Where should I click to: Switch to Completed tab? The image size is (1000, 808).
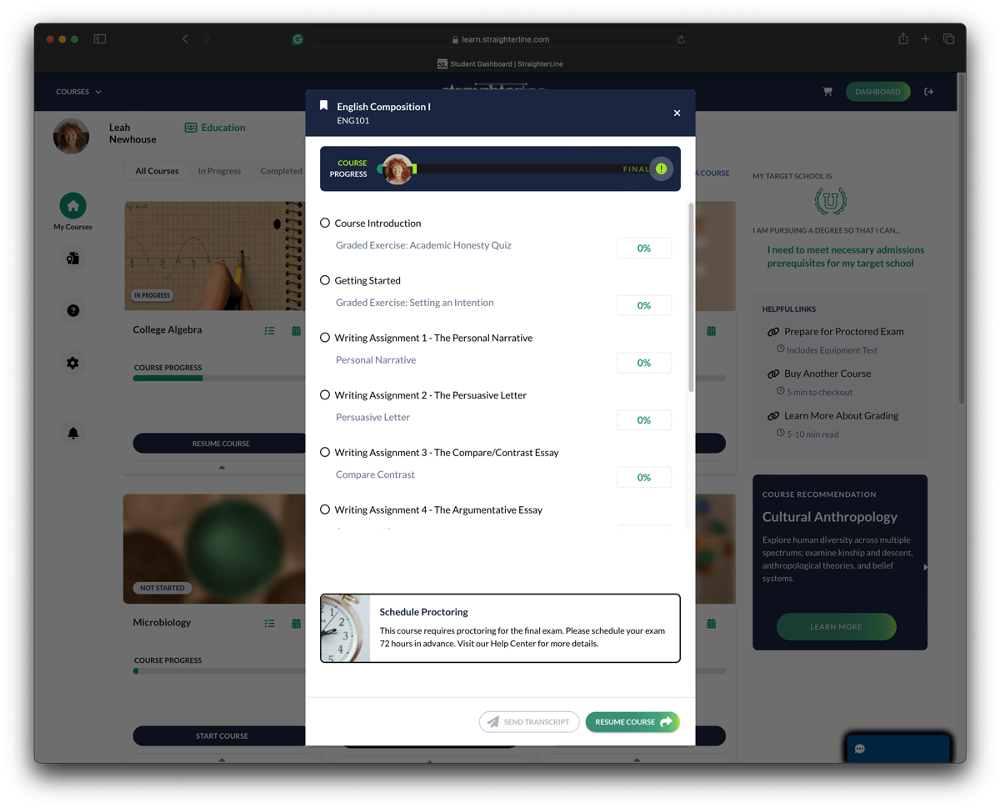[282, 171]
